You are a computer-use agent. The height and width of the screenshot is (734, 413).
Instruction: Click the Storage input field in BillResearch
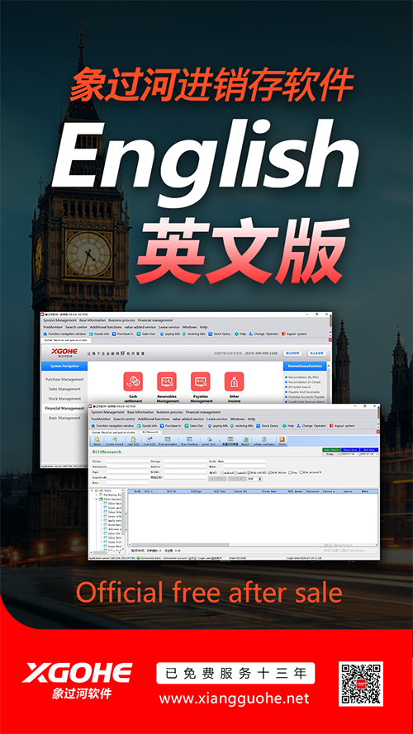pos(185,461)
